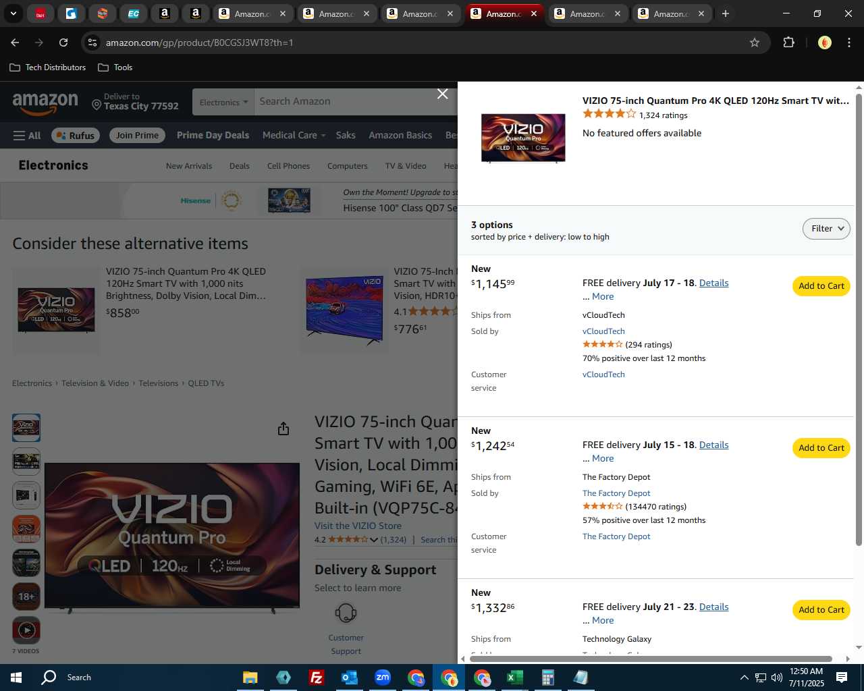Screen dimensions: 864x691
Task: Open Windows Start menu
Action: point(16,678)
